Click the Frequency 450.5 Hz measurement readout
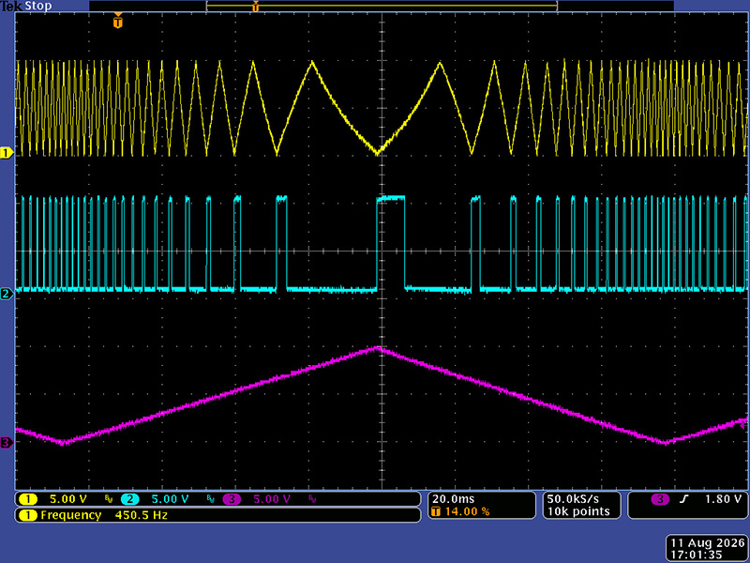 104,515
